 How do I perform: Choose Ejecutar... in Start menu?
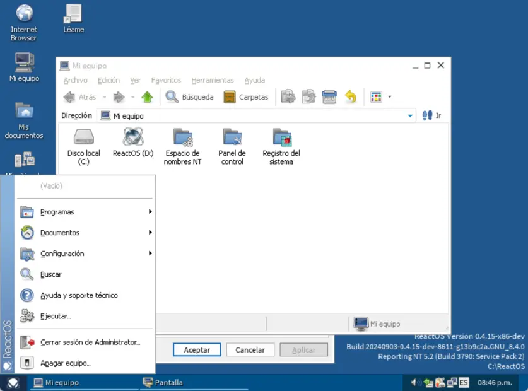pyautogui.click(x=85, y=316)
